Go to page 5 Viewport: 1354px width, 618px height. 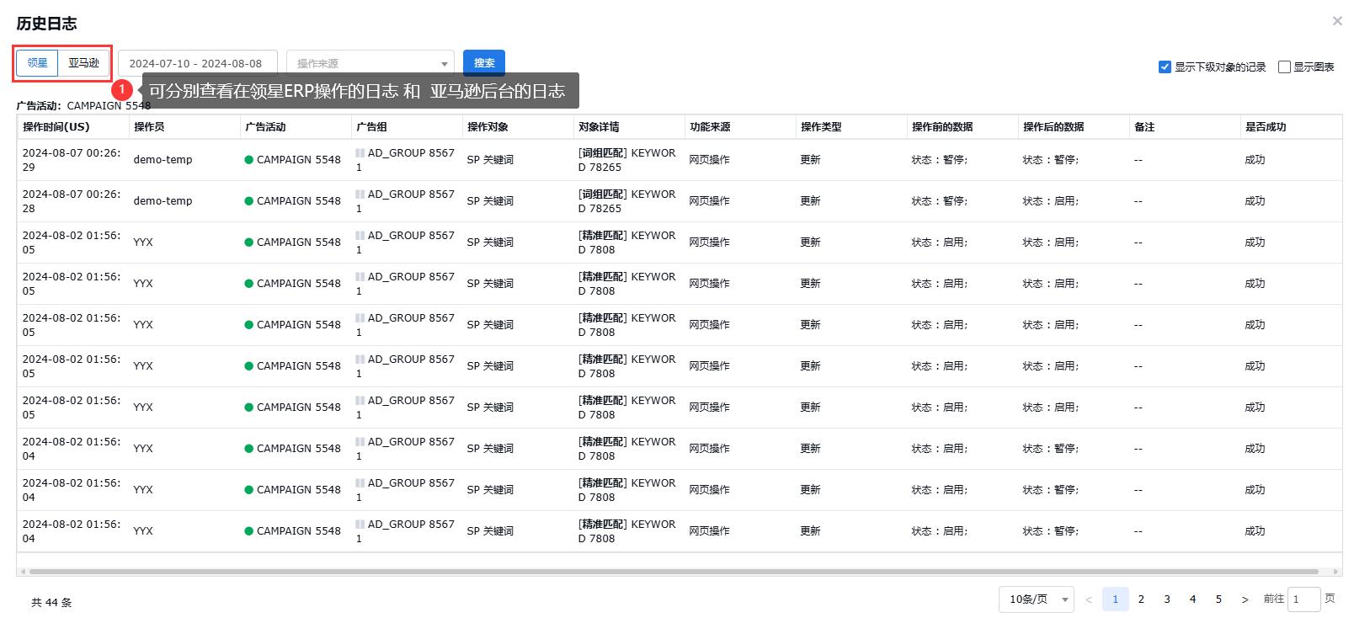[x=1218, y=599]
